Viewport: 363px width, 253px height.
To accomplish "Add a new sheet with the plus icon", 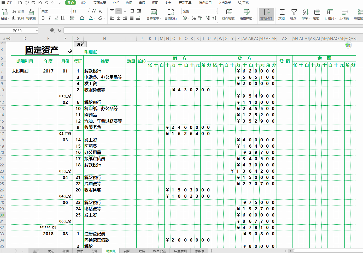I will click(x=212, y=251).
